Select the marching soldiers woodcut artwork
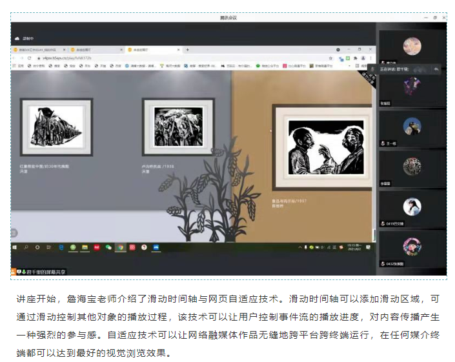The image size is (455, 362). click(56, 126)
